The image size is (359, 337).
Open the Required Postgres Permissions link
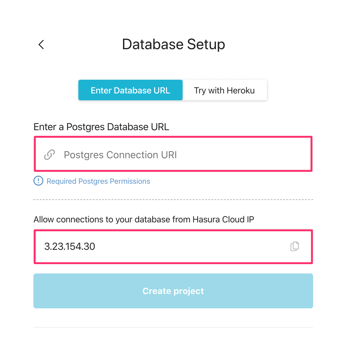[98, 181]
